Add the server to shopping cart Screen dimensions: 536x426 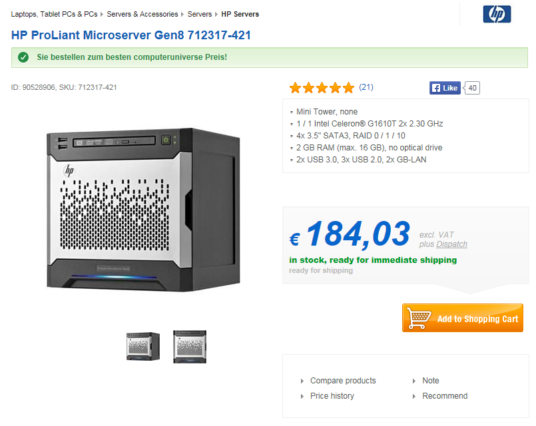pyautogui.click(x=463, y=318)
